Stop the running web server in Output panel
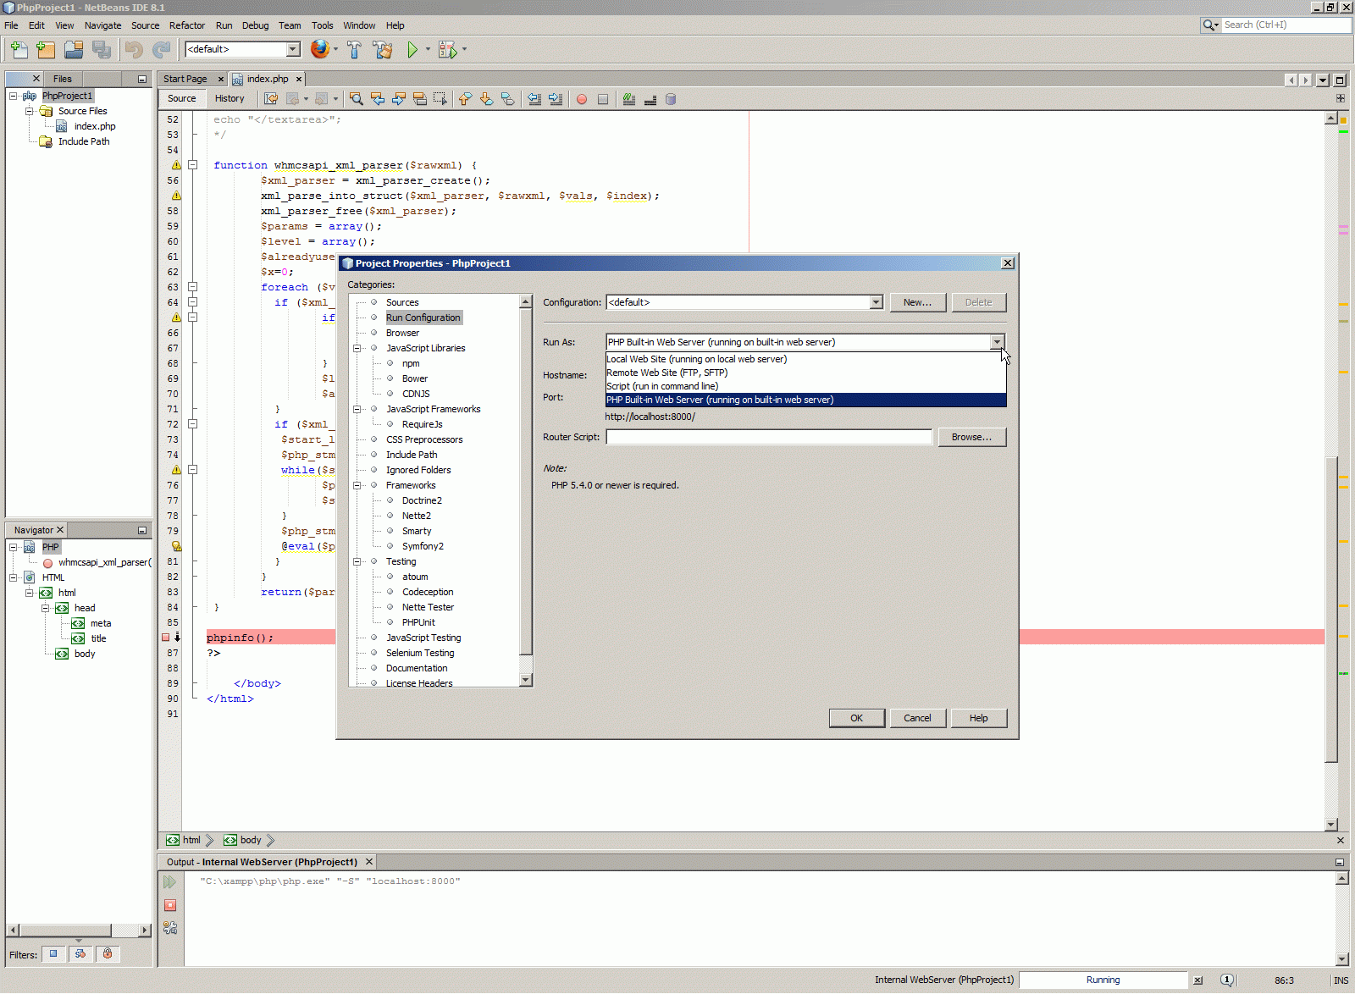Image resolution: width=1355 pixels, height=994 pixels. 170,905
